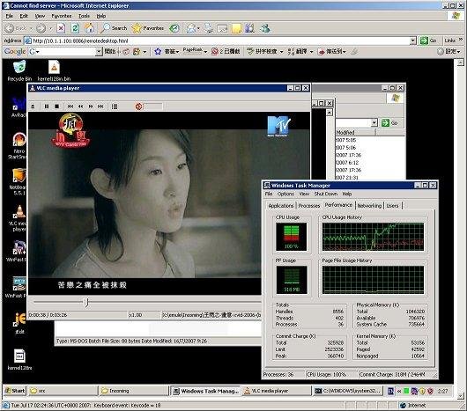Screen dimensions: 467x411
Task: Select the kernel128n.bin desktop file
Action: (x=54, y=70)
